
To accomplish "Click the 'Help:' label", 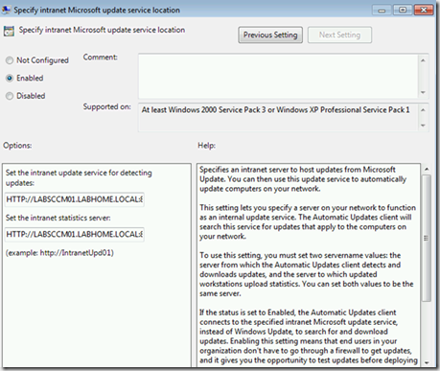I will coord(206,146).
